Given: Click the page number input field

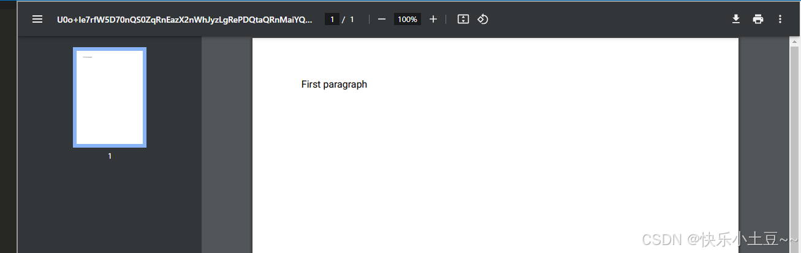Looking at the screenshot, I should pos(332,19).
